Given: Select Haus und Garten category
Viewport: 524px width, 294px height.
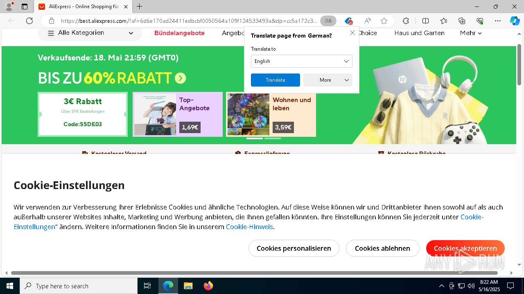Looking at the screenshot, I should (419, 33).
